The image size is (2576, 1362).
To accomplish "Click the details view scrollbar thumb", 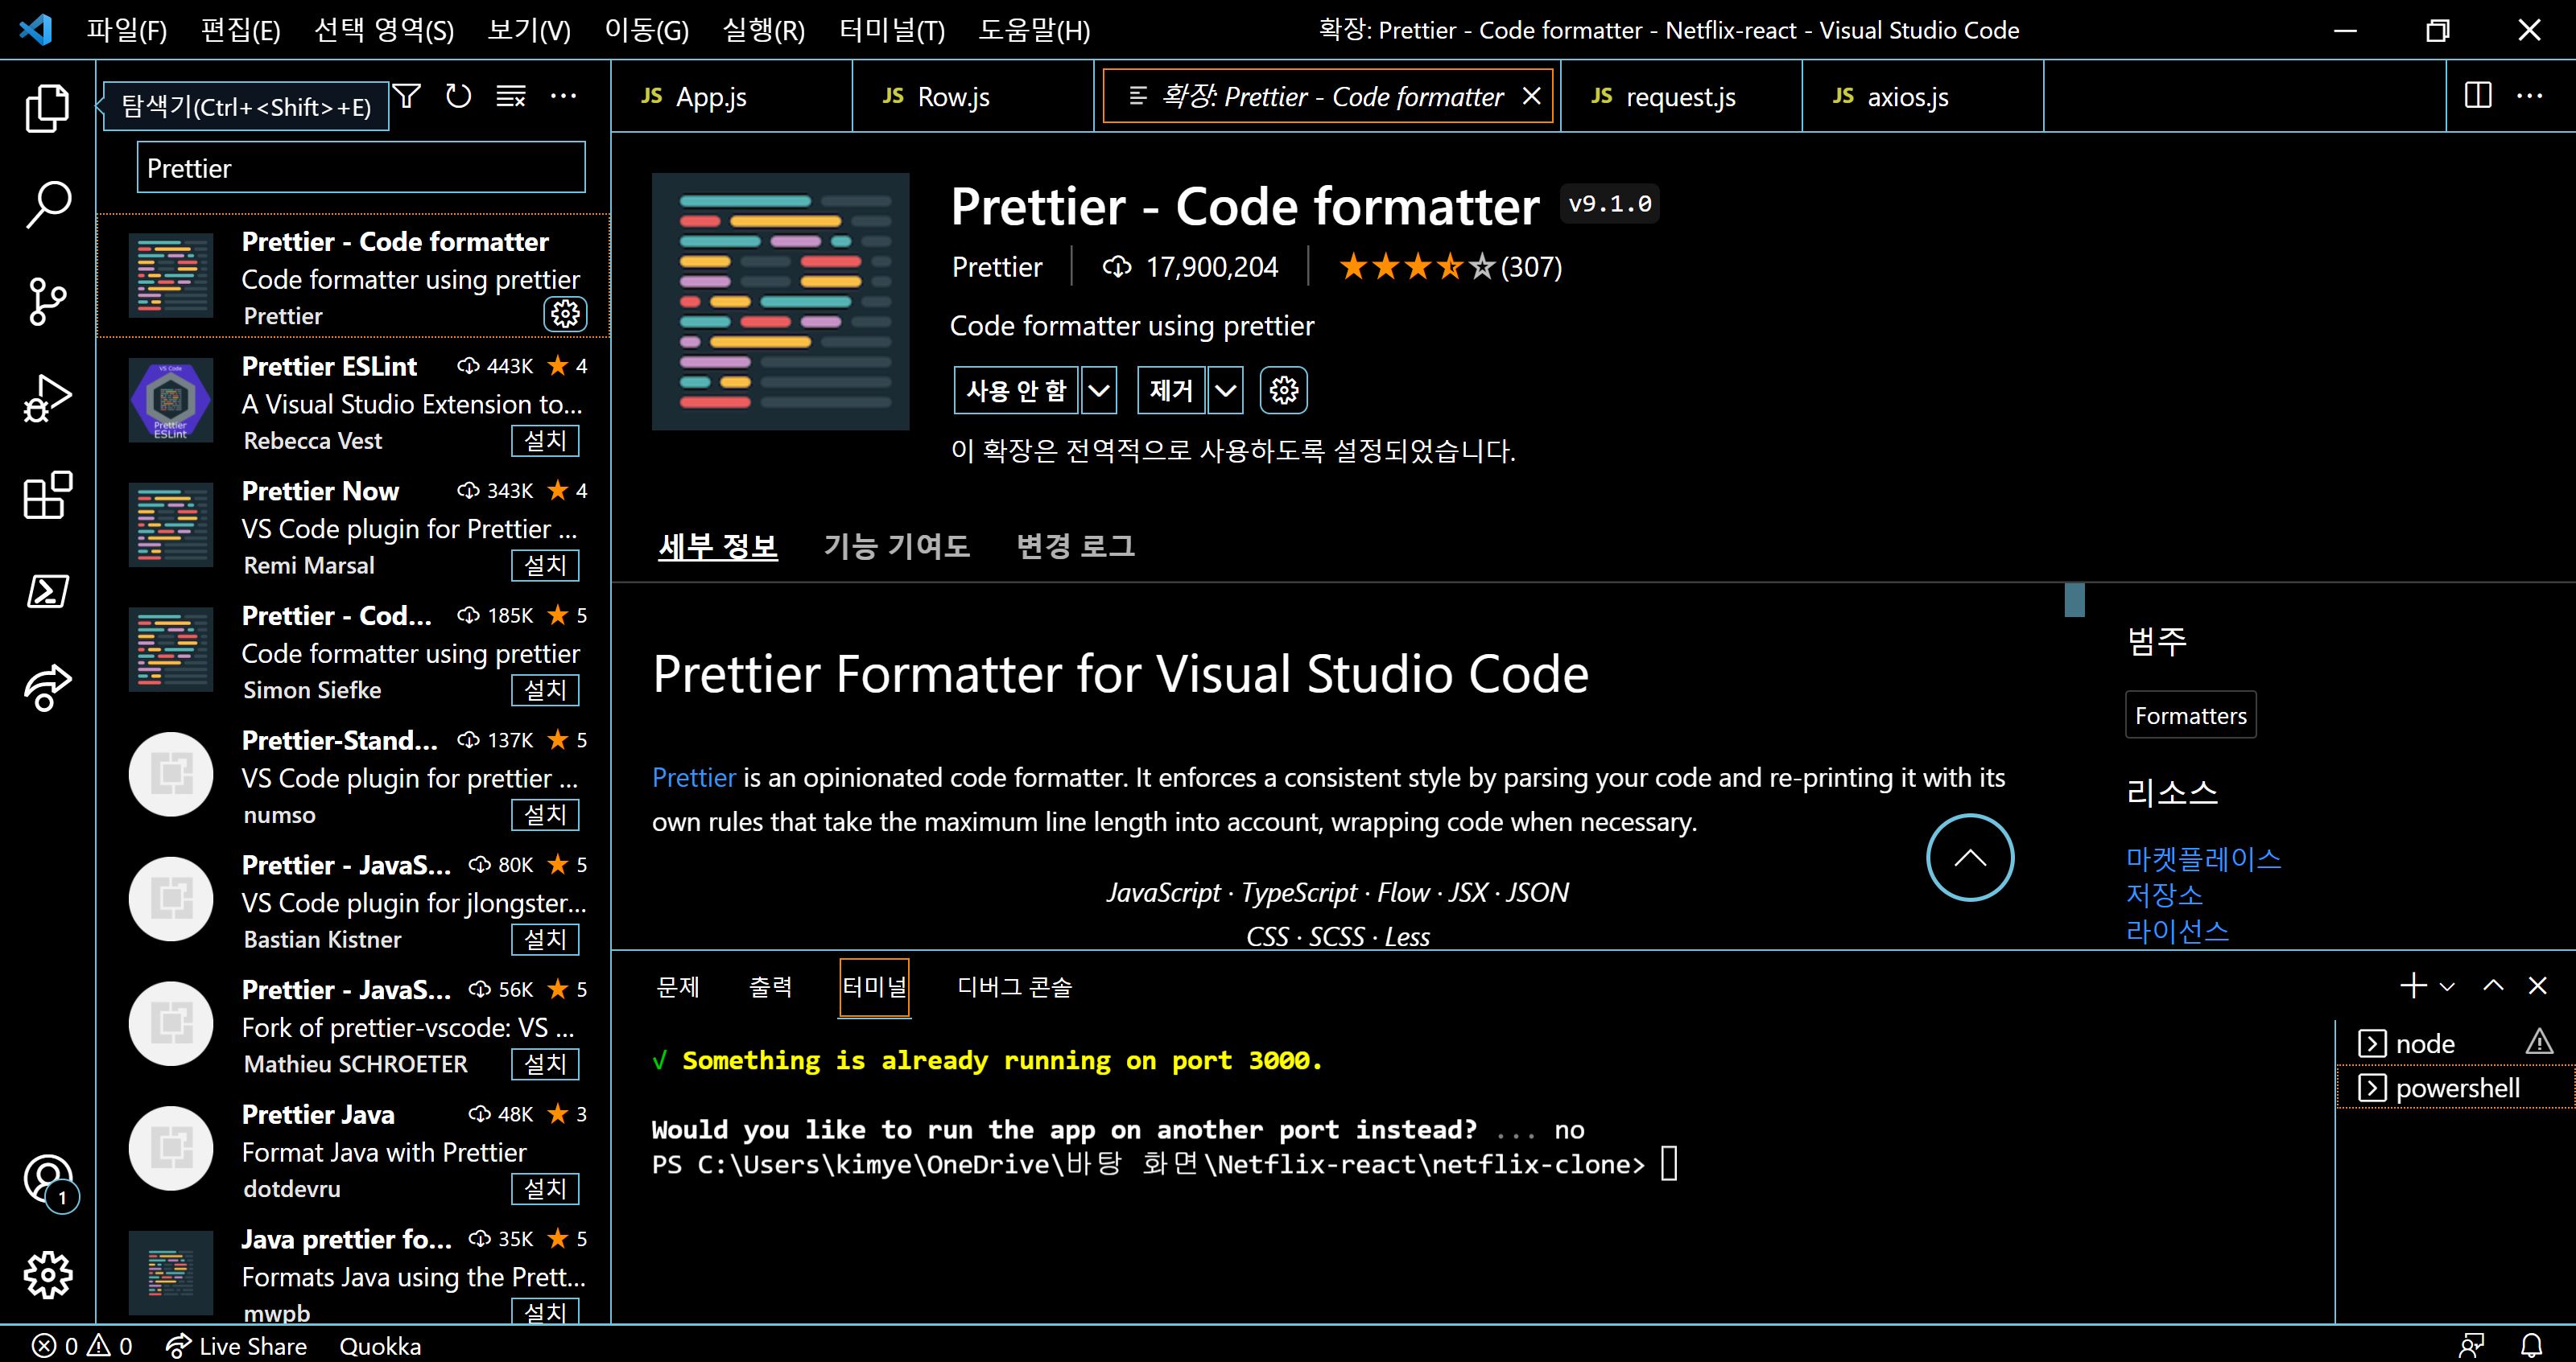I will tap(2074, 599).
